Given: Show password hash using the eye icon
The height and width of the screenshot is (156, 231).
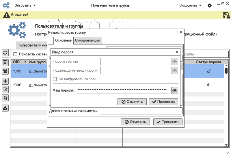Looking at the screenshot, I should (174, 91).
